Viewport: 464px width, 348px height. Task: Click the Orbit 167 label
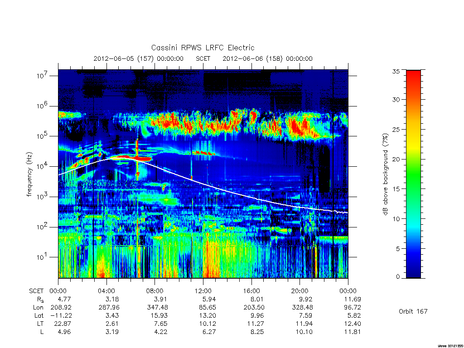(413, 311)
